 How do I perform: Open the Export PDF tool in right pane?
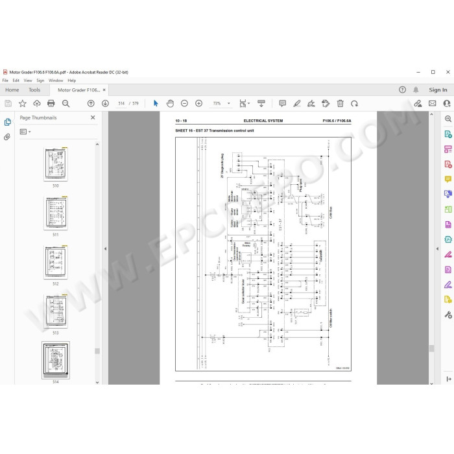coord(448,134)
